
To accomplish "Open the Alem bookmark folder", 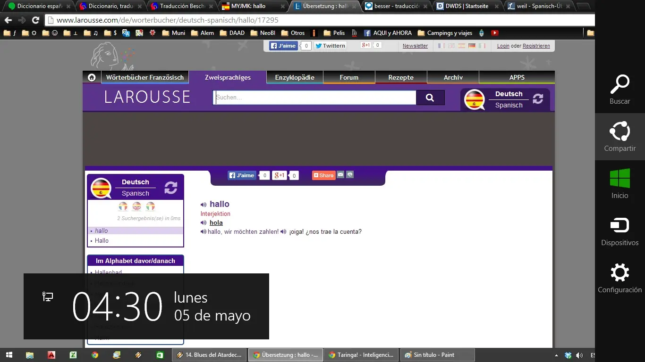I will [x=203, y=33].
